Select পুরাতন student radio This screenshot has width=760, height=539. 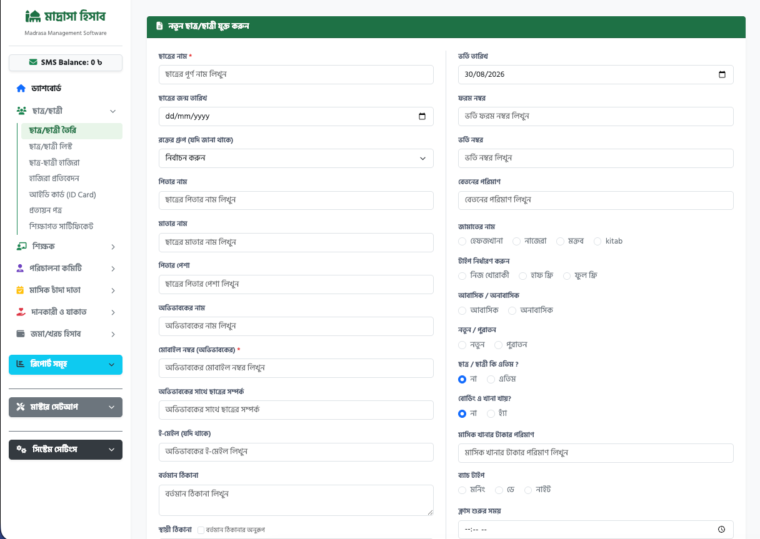tap(498, 345)
